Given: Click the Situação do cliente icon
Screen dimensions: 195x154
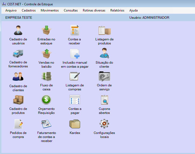Looking at the screenshot, I should 104,53.
